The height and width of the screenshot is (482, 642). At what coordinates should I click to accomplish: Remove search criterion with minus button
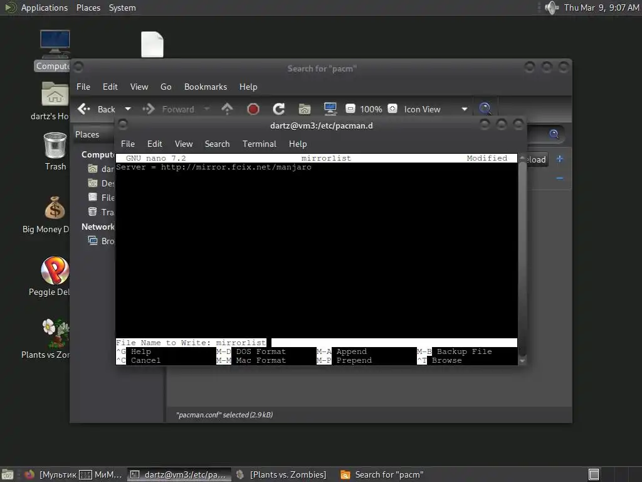pos(560,178)
